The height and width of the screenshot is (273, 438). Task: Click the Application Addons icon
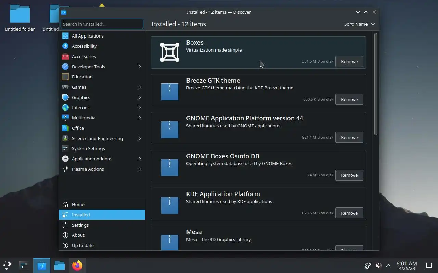(65, 159)
